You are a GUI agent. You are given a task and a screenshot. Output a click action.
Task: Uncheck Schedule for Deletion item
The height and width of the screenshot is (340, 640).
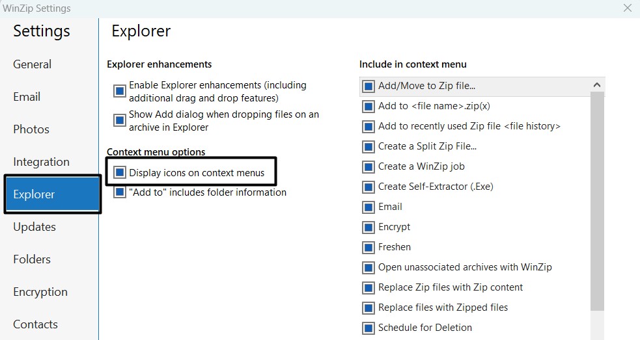[x=369, y=328]
